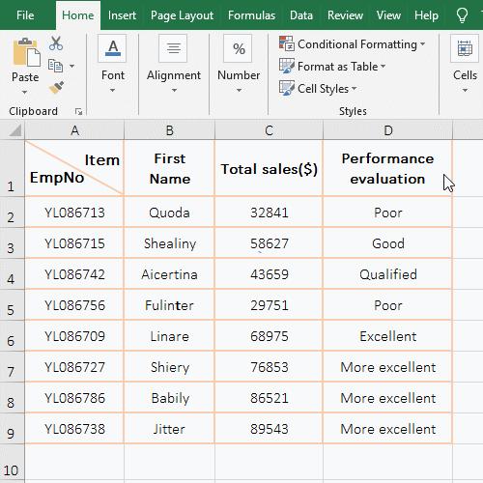Click the Select All corner triangle
This screenshot has height=483, width=483.
click(14, 130)
